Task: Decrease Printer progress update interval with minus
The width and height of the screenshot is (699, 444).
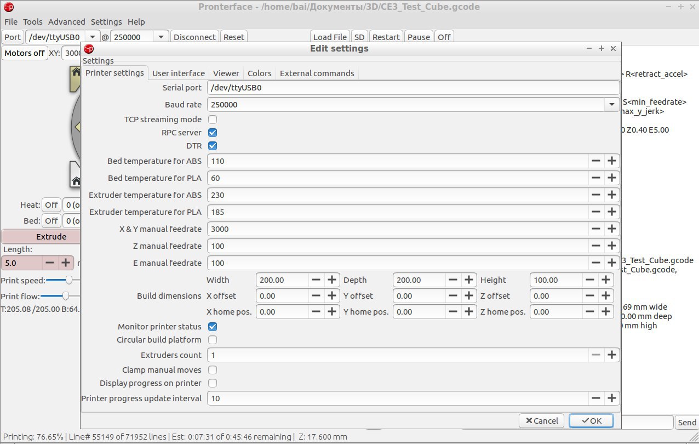Action: click(x=596, y=399)
